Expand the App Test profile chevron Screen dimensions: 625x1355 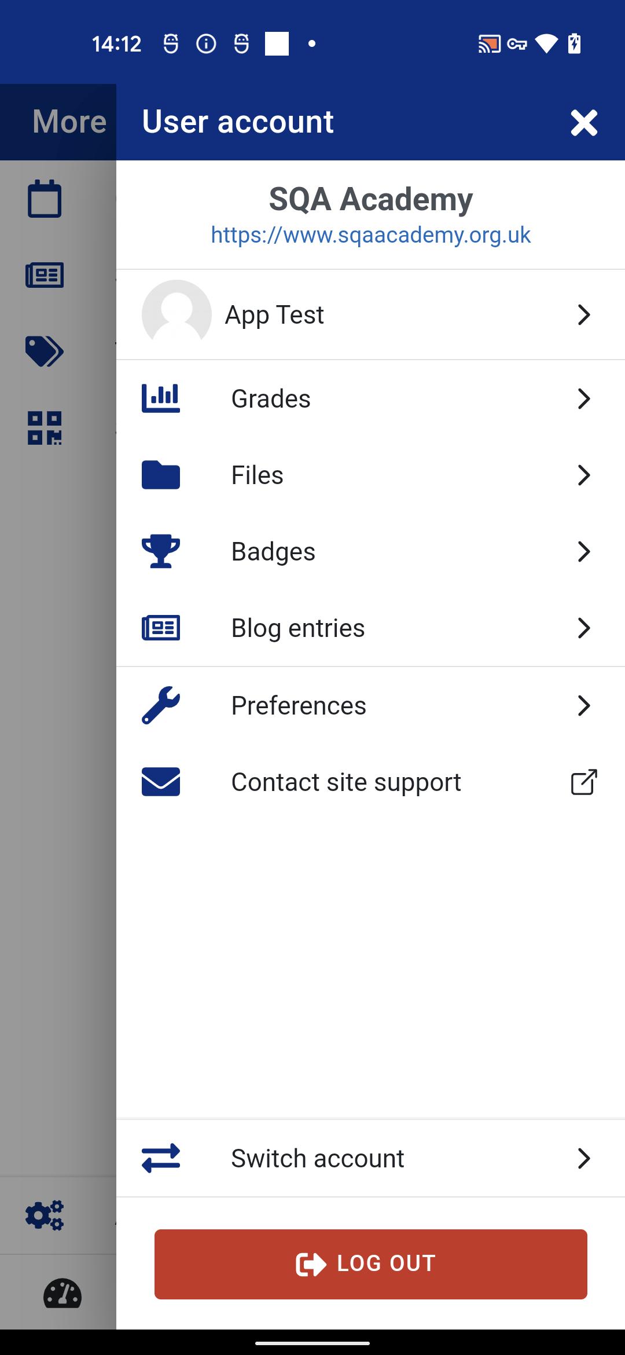coord(584,314)
